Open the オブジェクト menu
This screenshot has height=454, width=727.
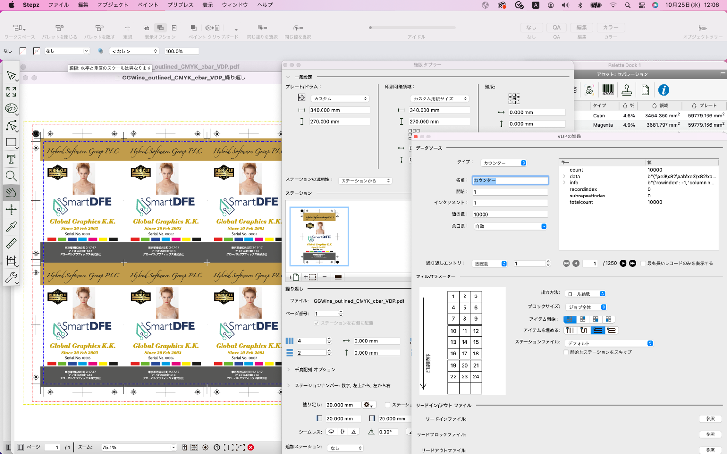(x=113, y=5)
